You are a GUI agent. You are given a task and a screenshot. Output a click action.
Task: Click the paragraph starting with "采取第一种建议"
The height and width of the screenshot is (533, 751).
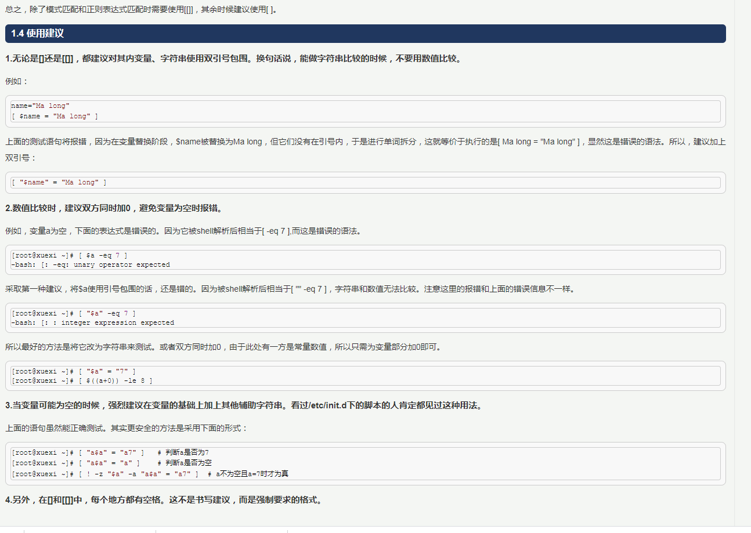289,289
